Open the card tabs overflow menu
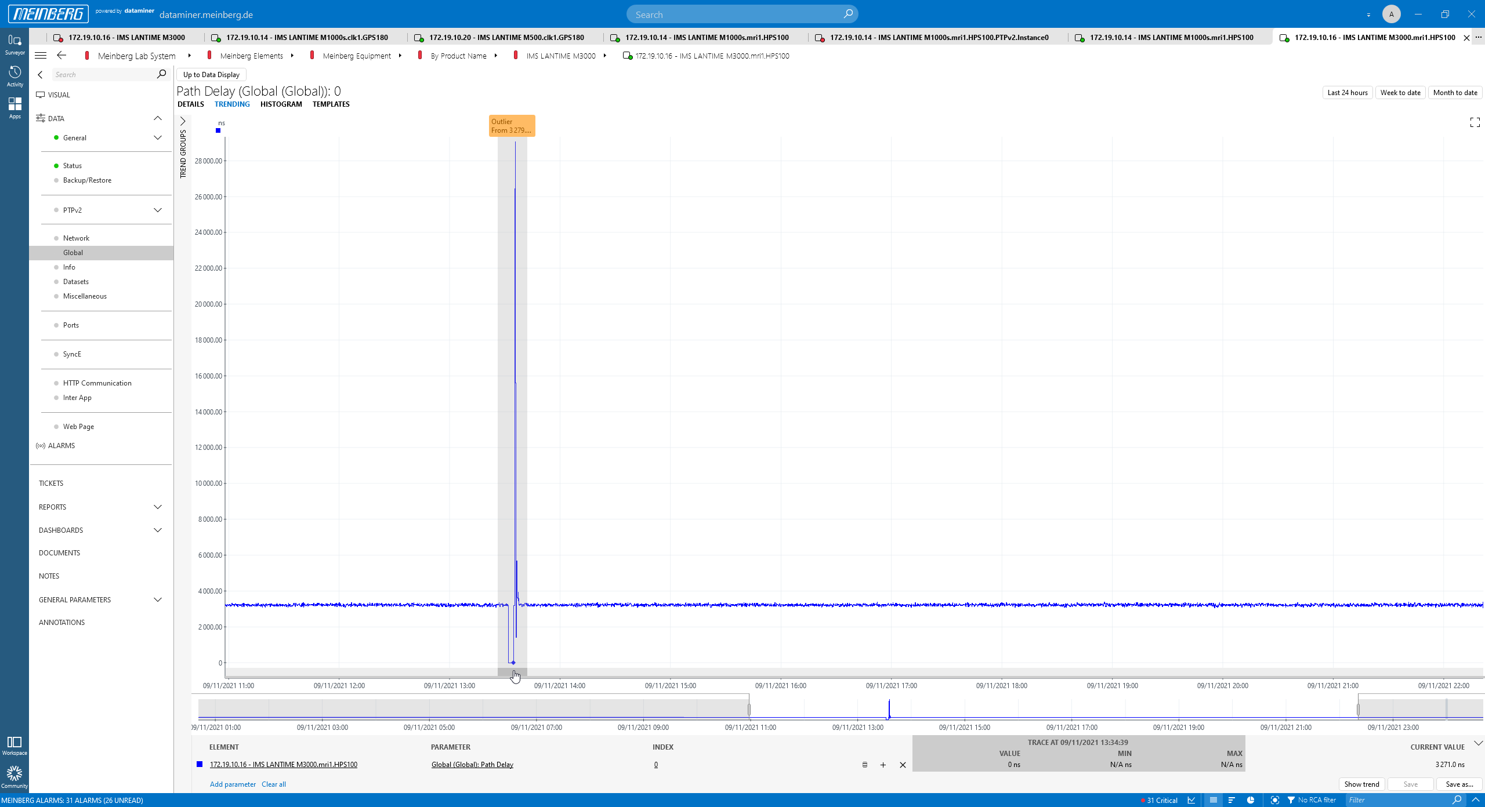Screen dimensions: 1485x807 (1479, 38)
